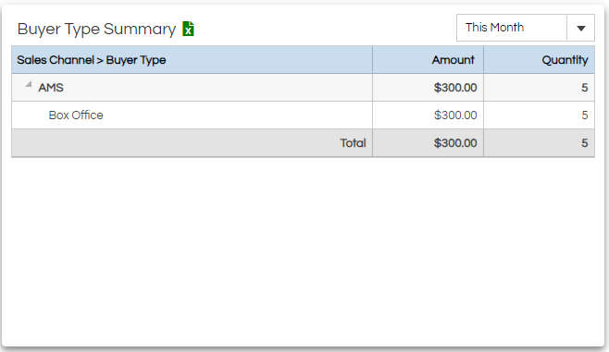The width and height of the screenshot is (609, 352).
Task: Sort by the Amount column header
Action: click(453, 60)
